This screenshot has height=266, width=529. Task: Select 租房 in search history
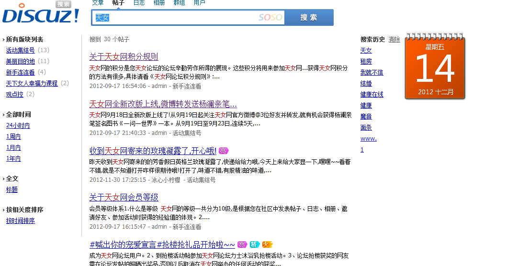point(366,62)
